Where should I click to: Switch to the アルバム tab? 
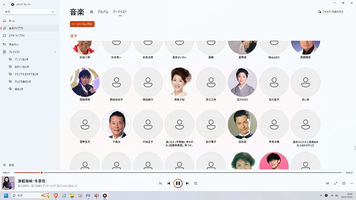(103, 12)
